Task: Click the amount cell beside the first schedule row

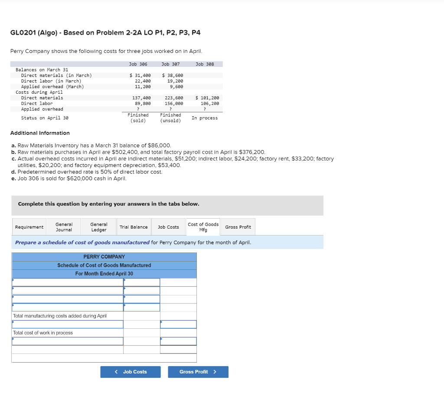Action: pos(142,282)
